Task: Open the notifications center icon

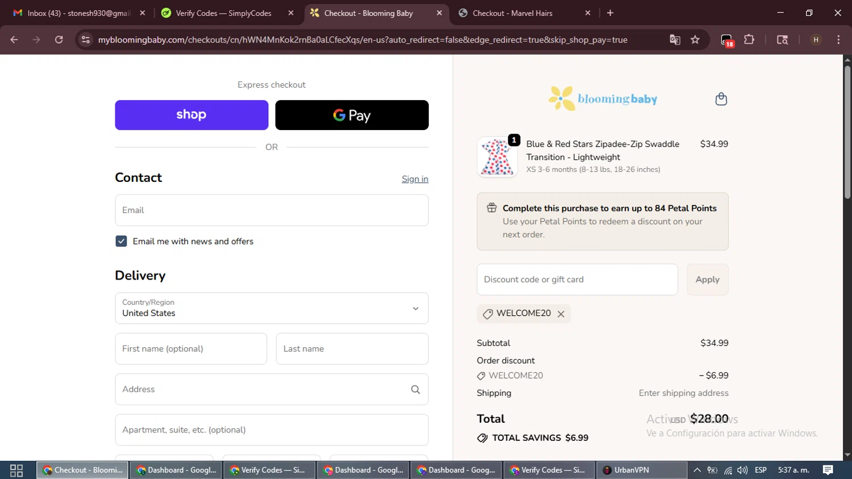Action: [828, 470]
